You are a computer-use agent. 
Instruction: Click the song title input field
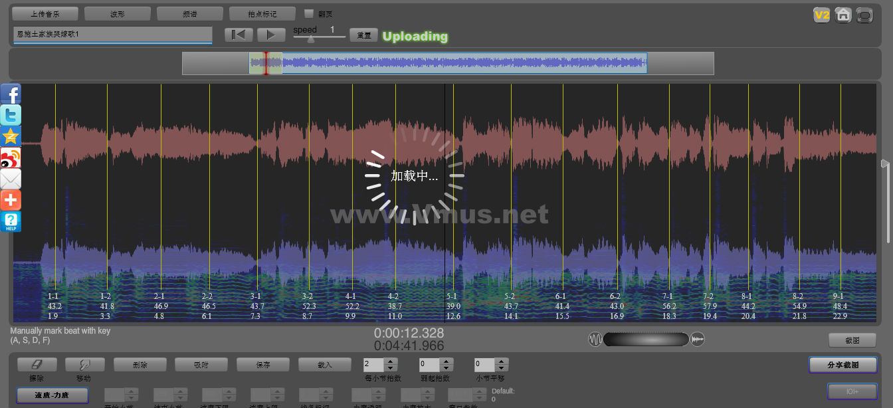[112, 34]
